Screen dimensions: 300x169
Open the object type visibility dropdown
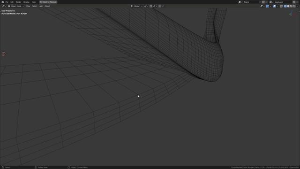coord(262,6)
